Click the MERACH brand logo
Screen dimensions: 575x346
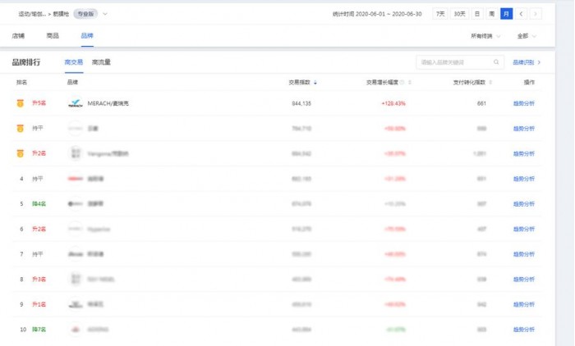[76, 103]
